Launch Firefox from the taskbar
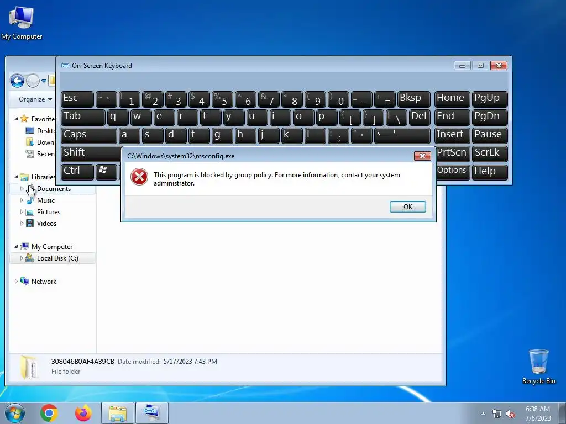The width and height of the screenshot is (566, 424). pyautogui.click(x=83, y=413)
